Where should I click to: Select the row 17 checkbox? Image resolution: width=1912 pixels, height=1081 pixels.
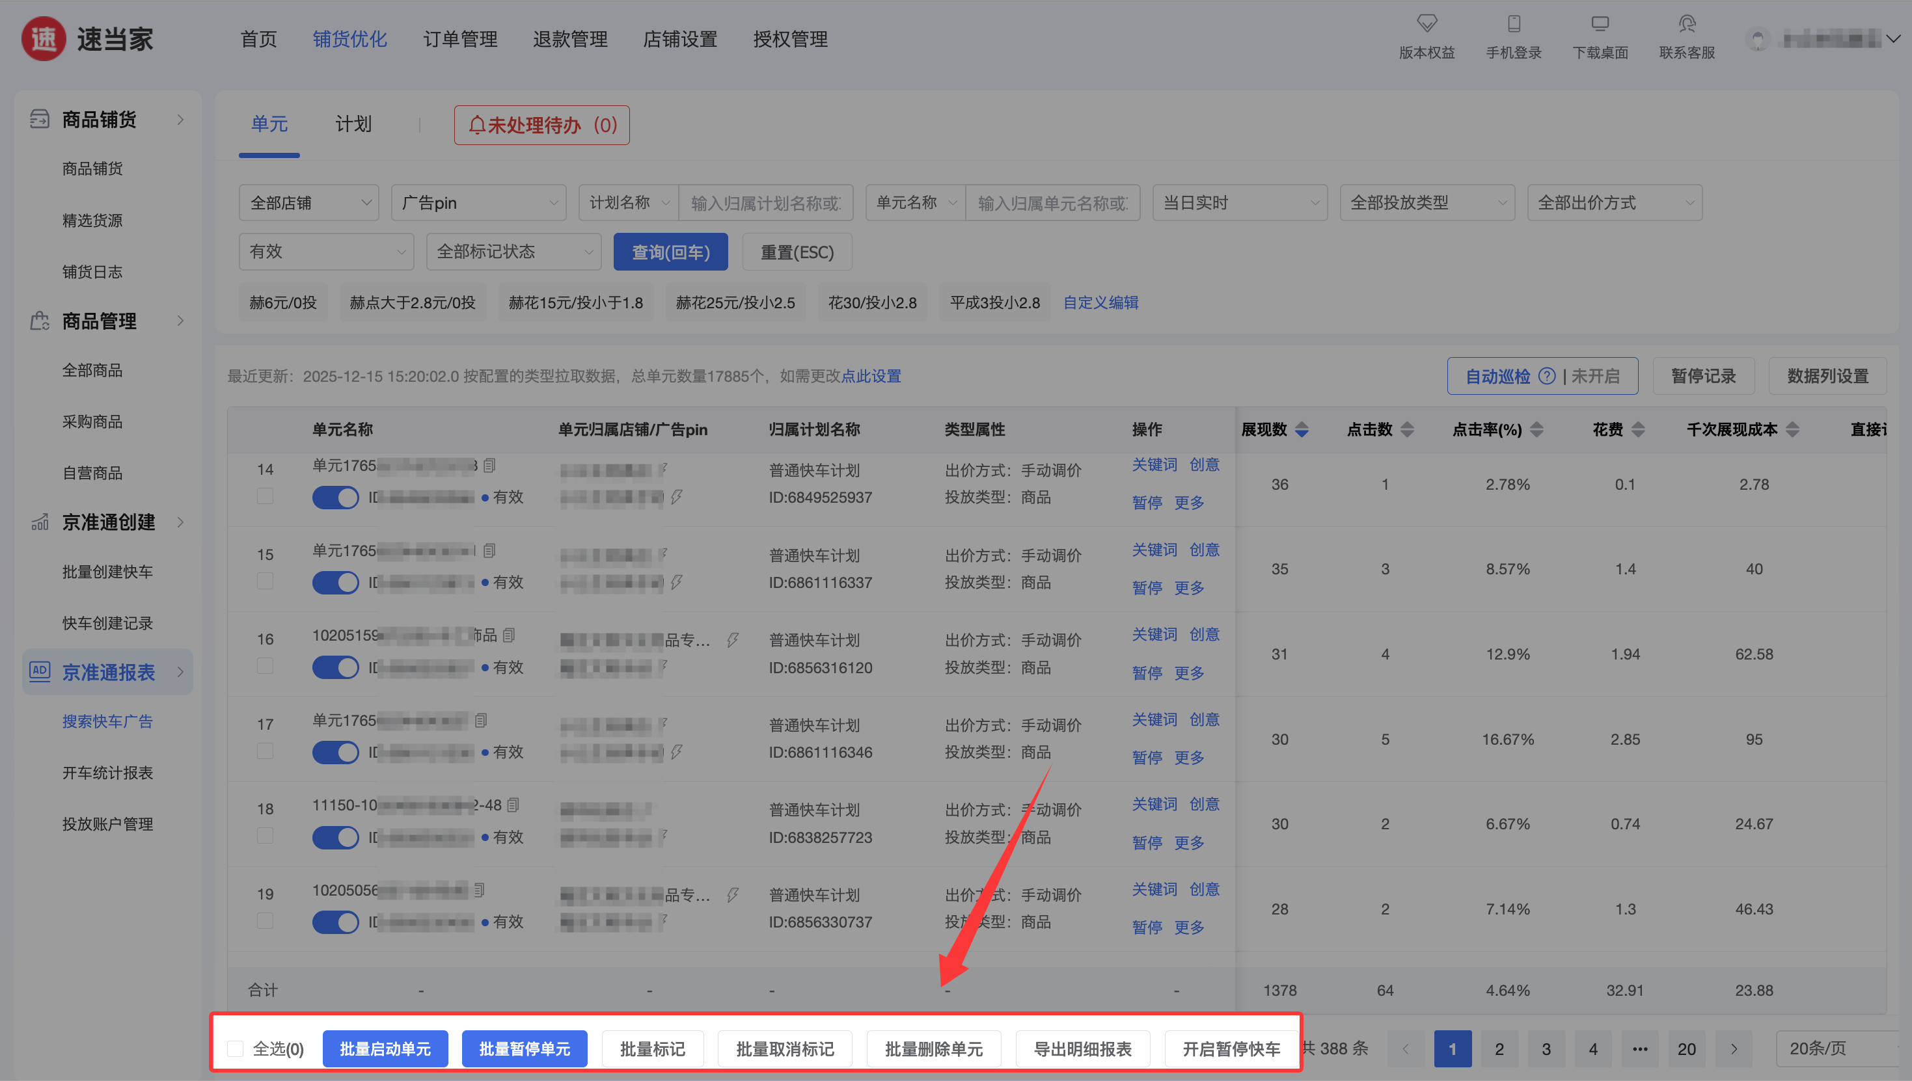(x=265, y=751)
